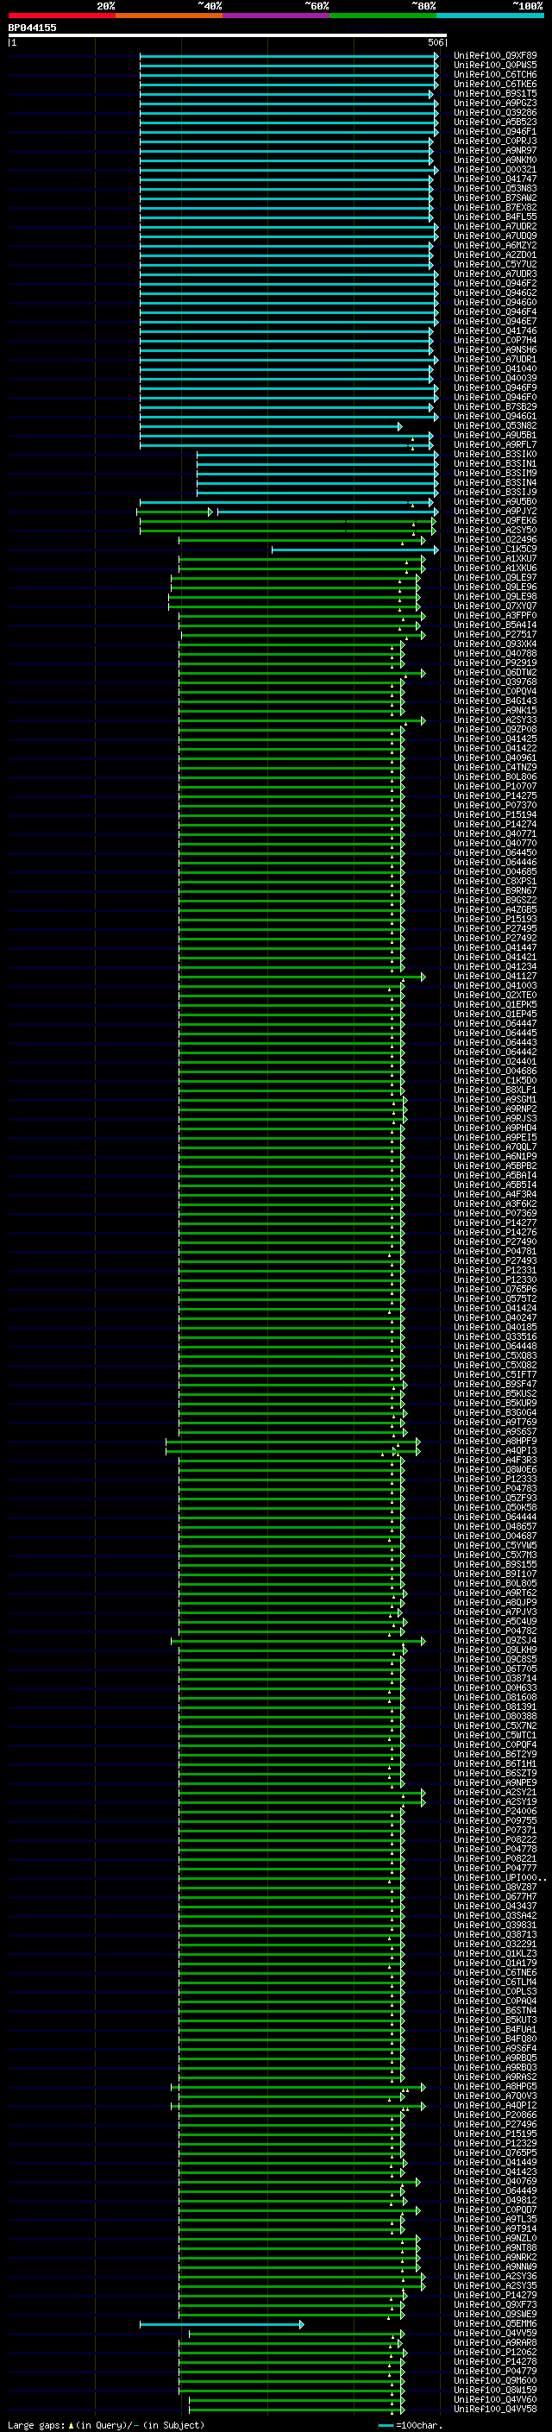
Task: Select the label UniRef100_Q9LE97
Action: tap(495, 578)
